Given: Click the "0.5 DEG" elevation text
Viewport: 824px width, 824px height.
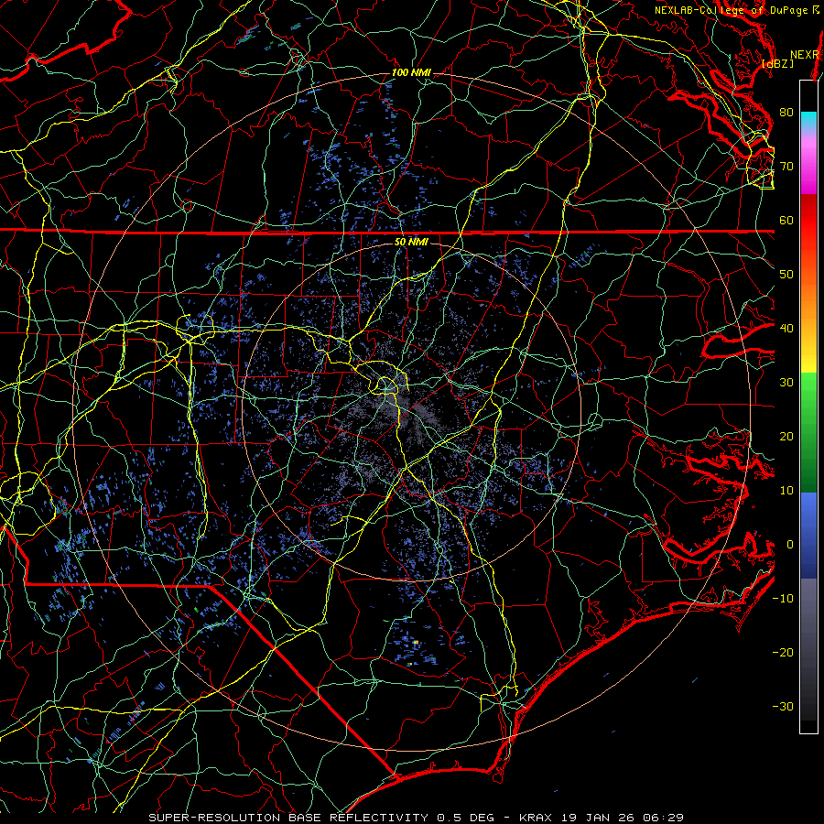Looking at the screenshot, I should coord(466,818).
